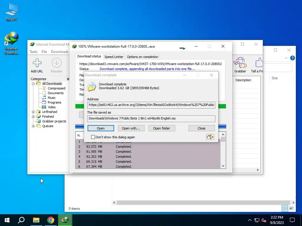
Task: Open the Downloads menu in IDM
Action: [60, 52]
